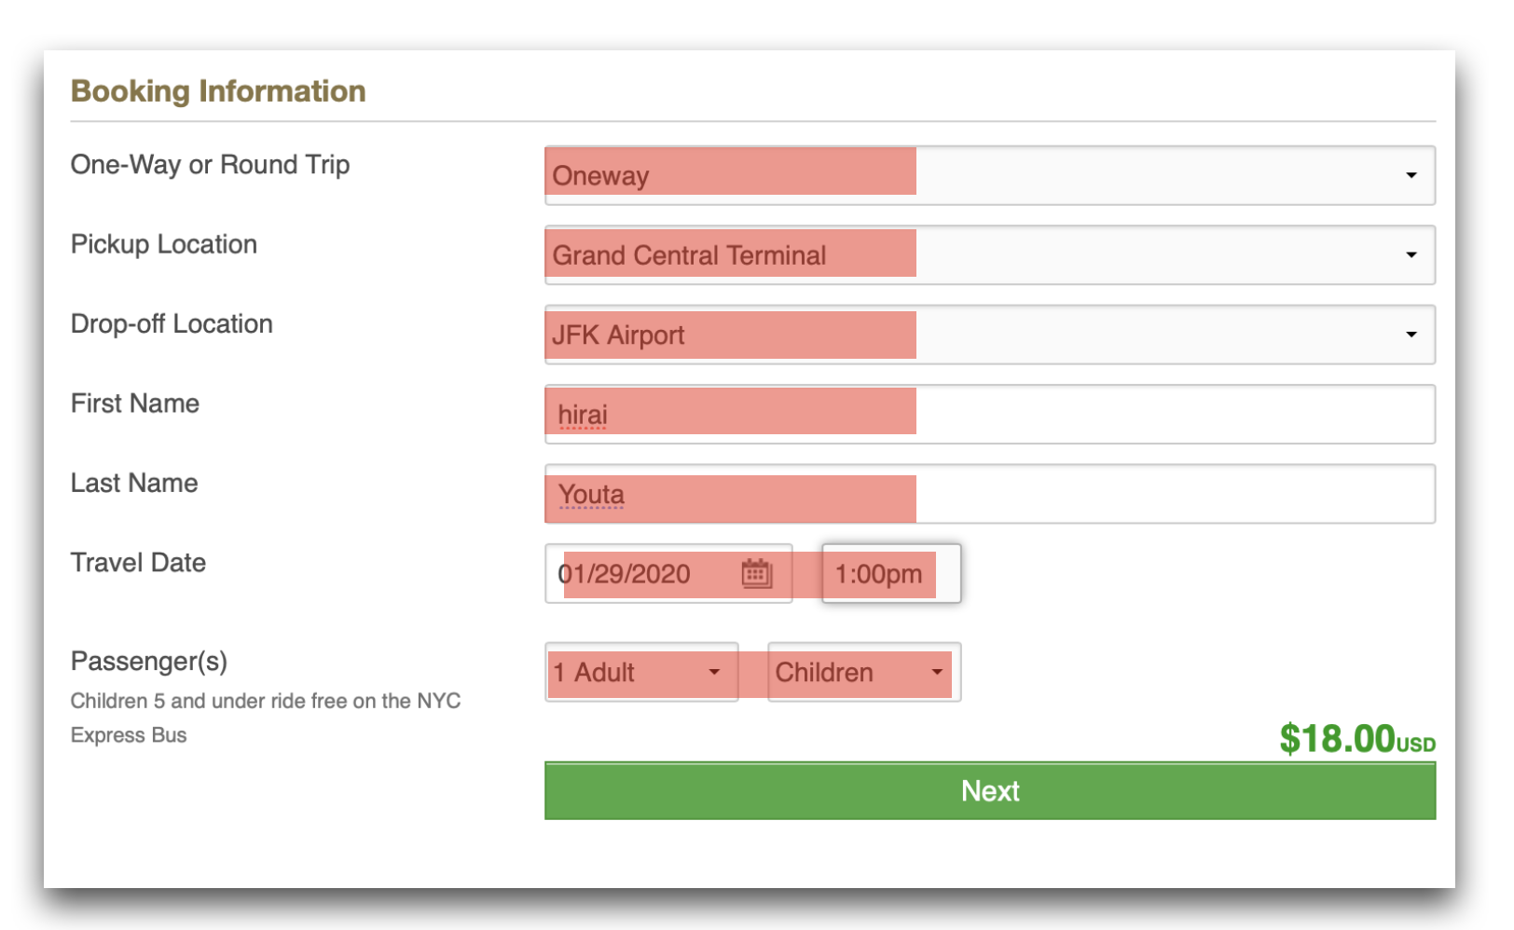This screenshot has height=930, width=1514.
Task: Click the One-Way or Round Trip label
Action: point(211,165)
